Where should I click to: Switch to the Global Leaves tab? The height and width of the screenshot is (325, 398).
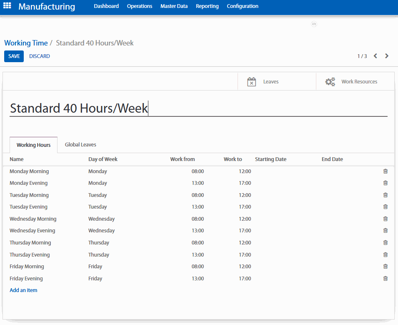(x=80, y=145)
